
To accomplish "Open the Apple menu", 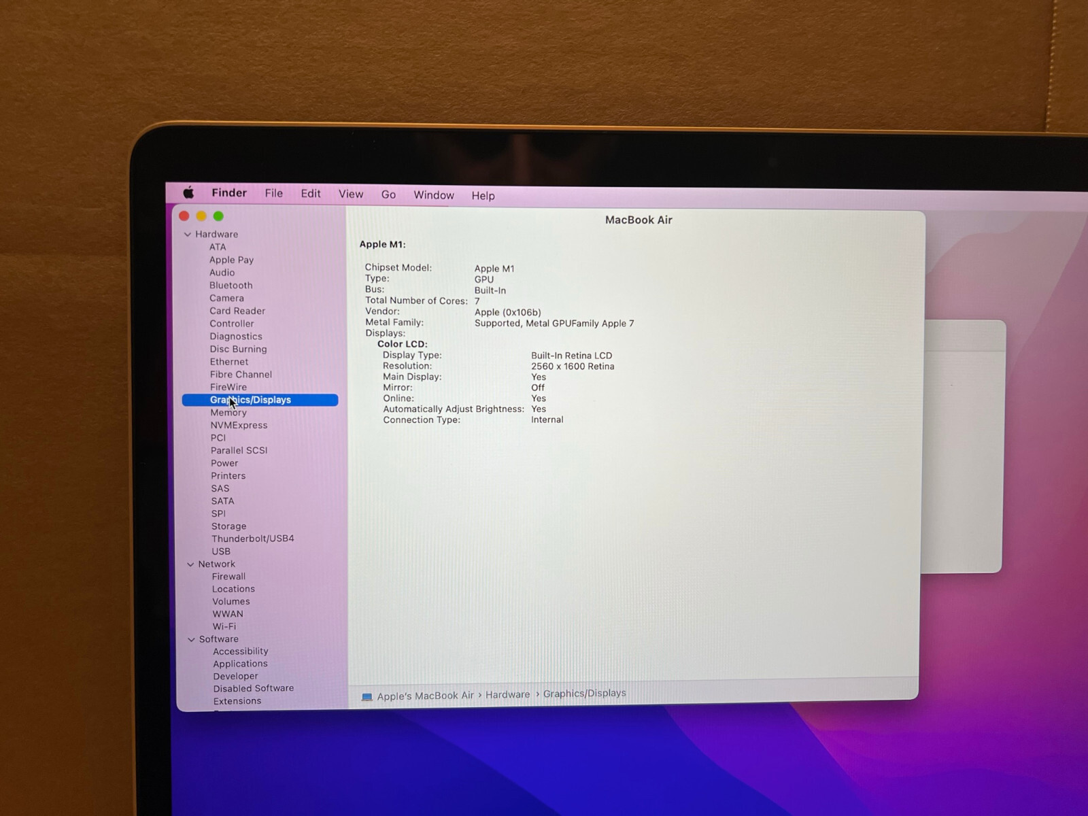I will click(x=188, y=192).
